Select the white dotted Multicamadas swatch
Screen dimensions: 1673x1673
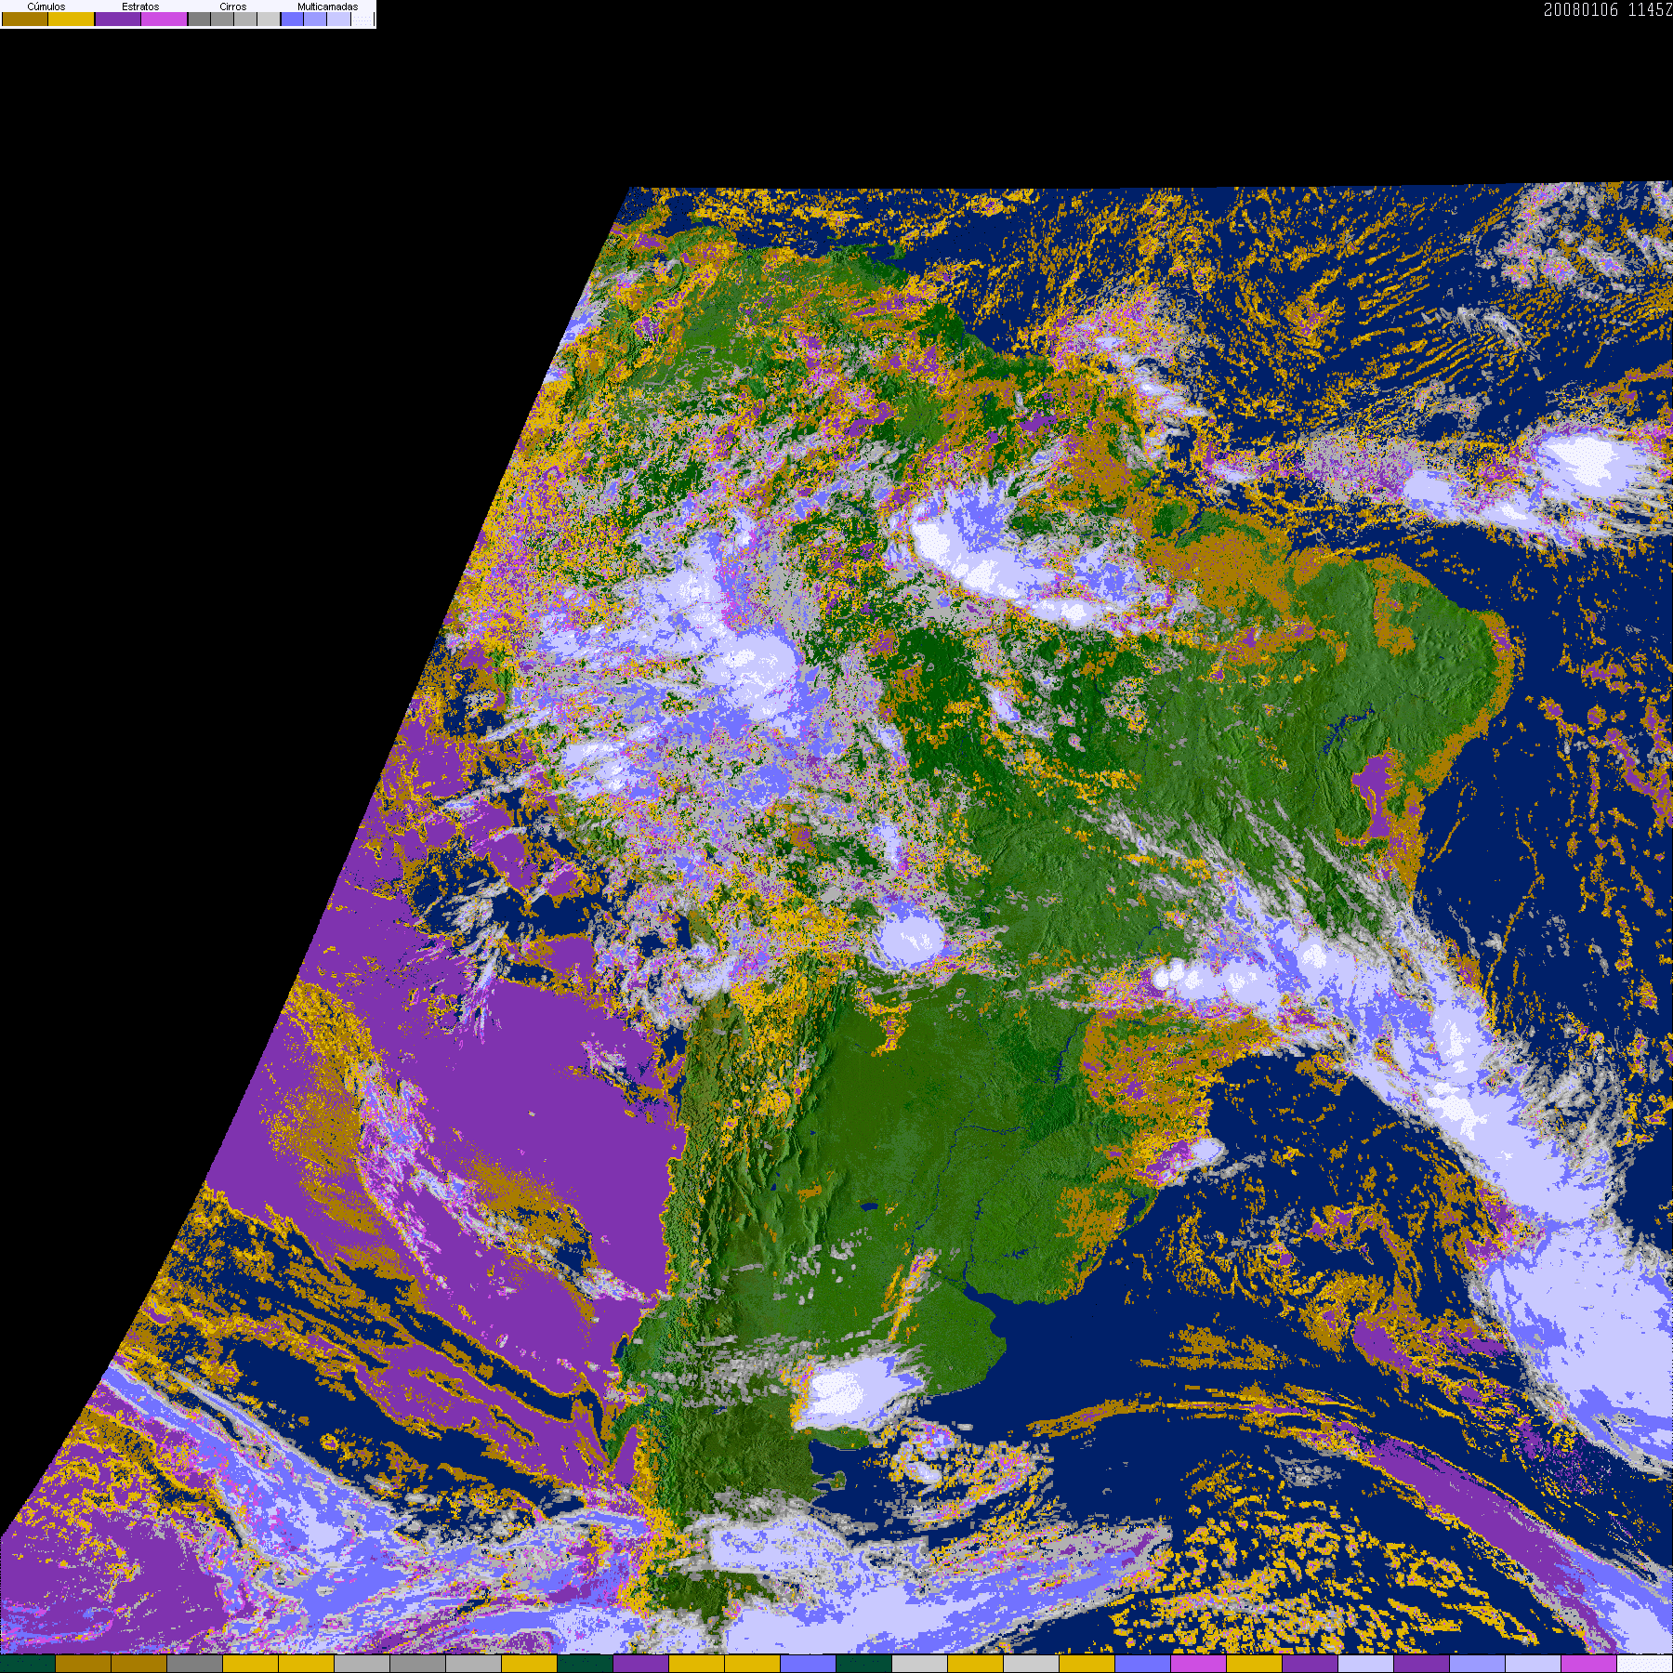pos(362,19)
